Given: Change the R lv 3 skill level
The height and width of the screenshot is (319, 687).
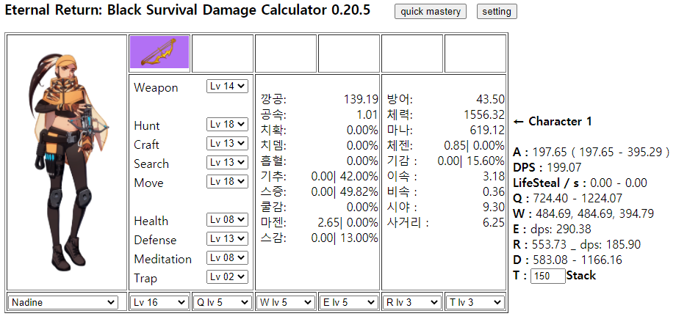Looking at the screenshot, I should click(x=412, y=302).
